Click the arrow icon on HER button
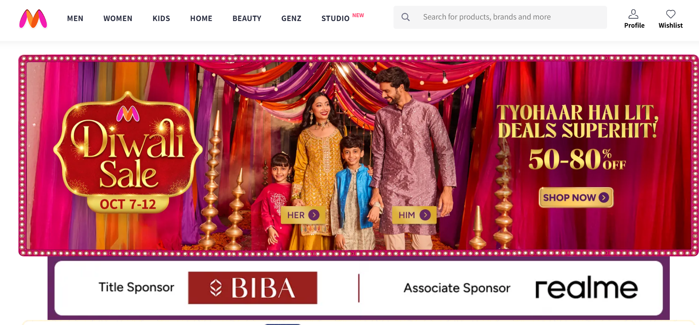The height and width of the screenshot is (325, 699). 314,215
